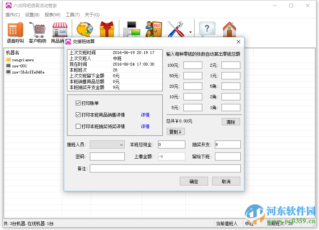Screen dimensions: 319x230
Task: Click 详情 link beside sales printing option
Action: click(x=145, y=115)
